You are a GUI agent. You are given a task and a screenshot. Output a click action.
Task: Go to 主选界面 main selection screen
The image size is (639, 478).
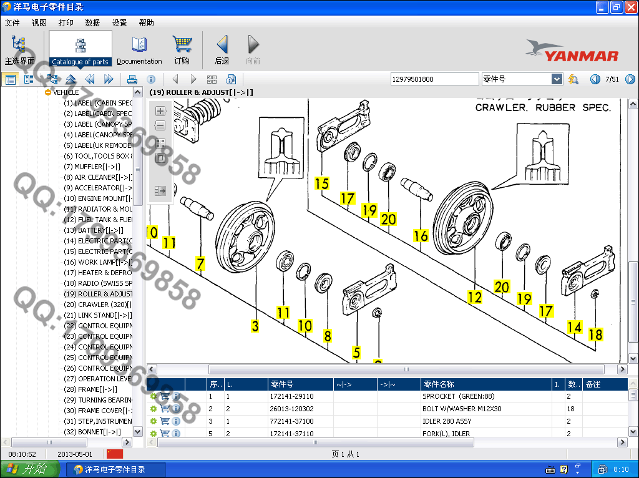(x=19, y=49)
